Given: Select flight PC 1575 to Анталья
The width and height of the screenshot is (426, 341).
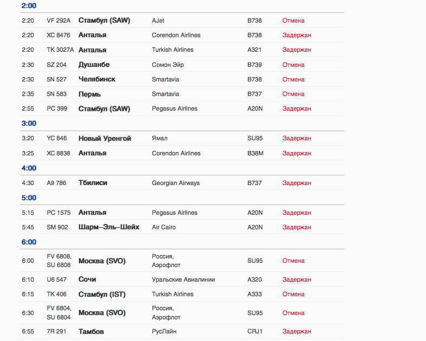Looking at the screenshot, I should click(x=58, y=213).
